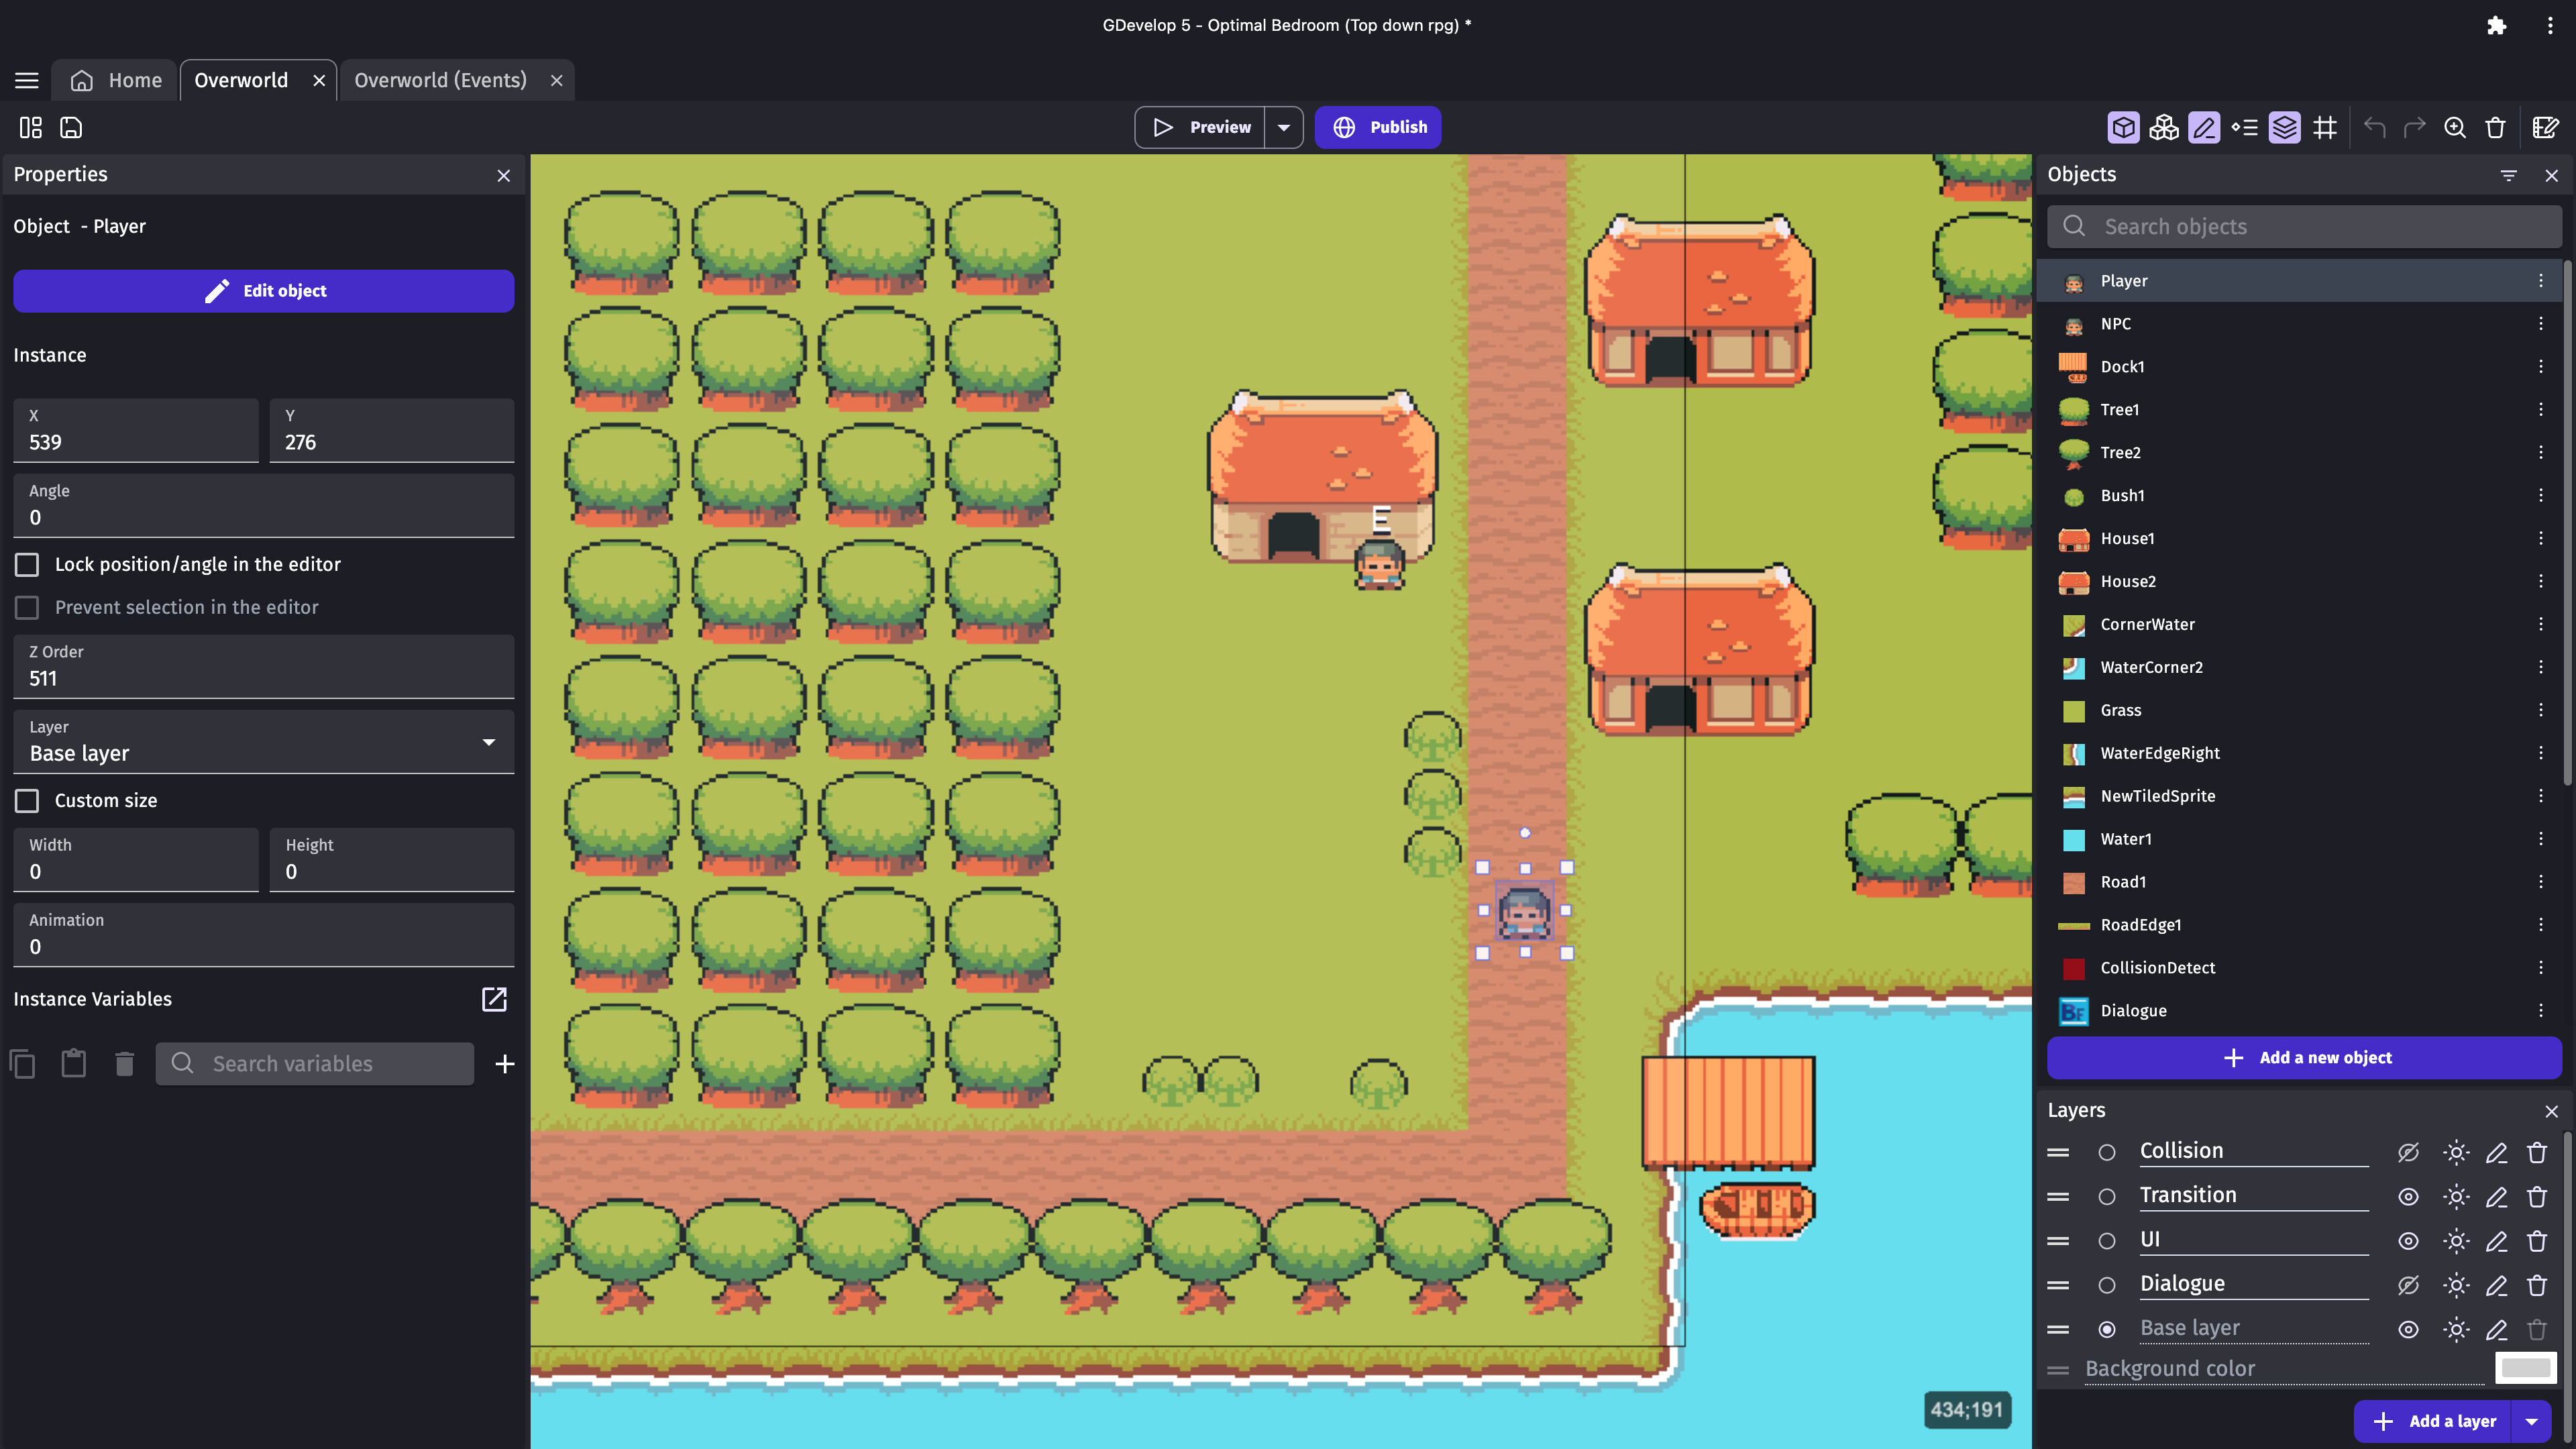Show the hidden Collision layer

(x=2408, y=1152)
